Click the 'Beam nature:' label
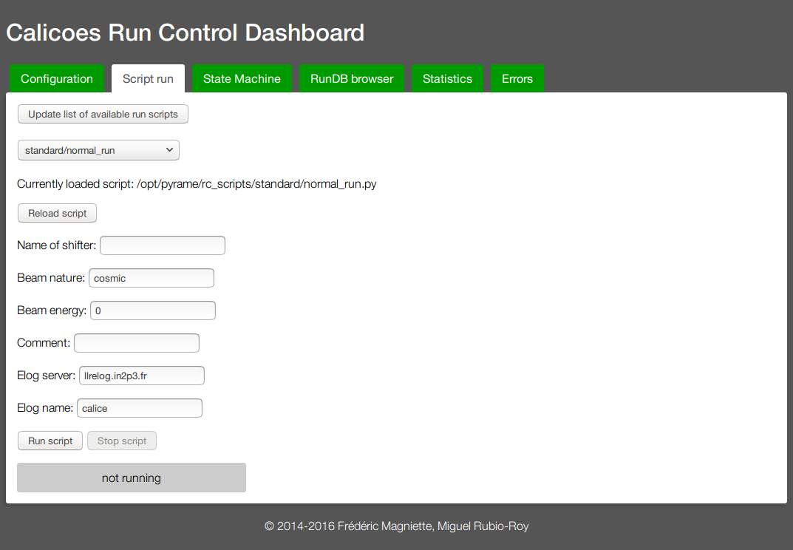The width and height of the screenshot is (793, 550). (51, 278)
